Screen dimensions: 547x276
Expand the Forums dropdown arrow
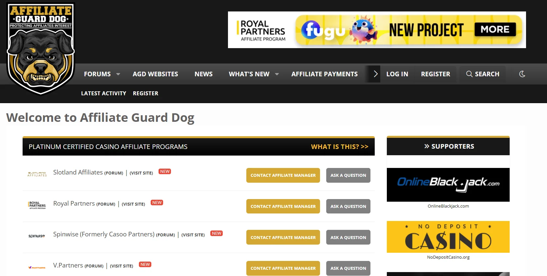point(118,74)
